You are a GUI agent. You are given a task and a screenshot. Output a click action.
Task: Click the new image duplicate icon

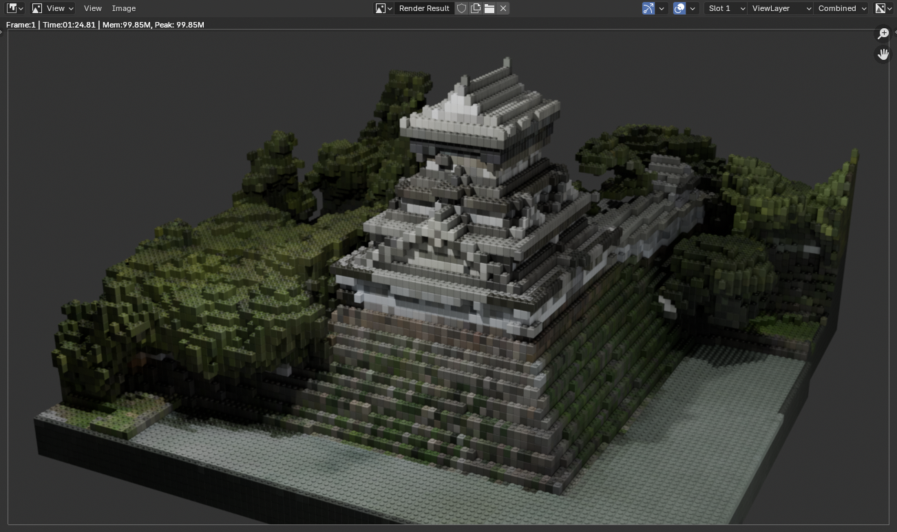(476, 8)
